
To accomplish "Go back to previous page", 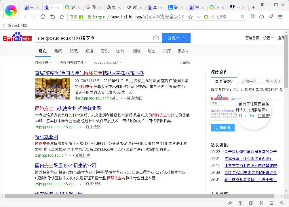I will pyautogui.click(x=25, y=17).
